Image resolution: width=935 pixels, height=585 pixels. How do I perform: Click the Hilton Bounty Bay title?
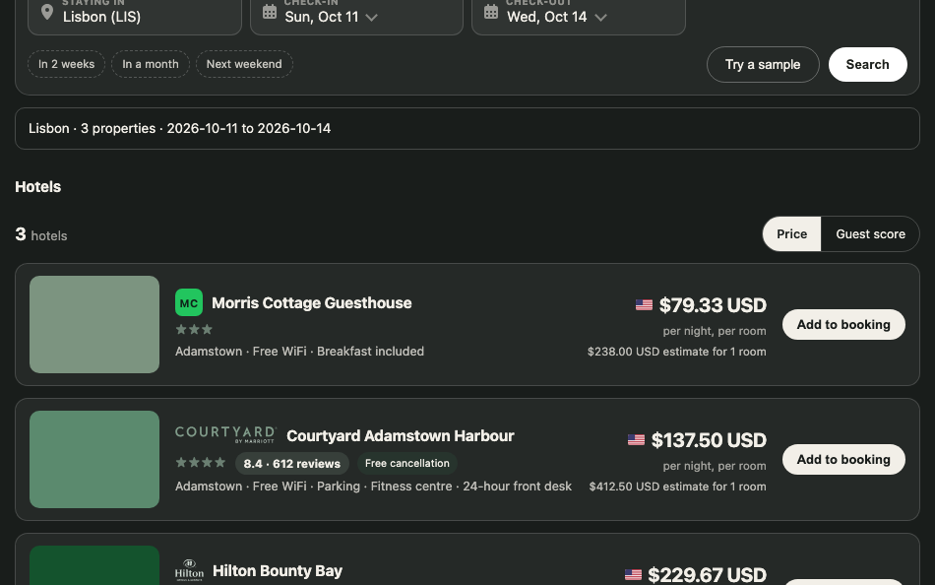coord(278,571)
